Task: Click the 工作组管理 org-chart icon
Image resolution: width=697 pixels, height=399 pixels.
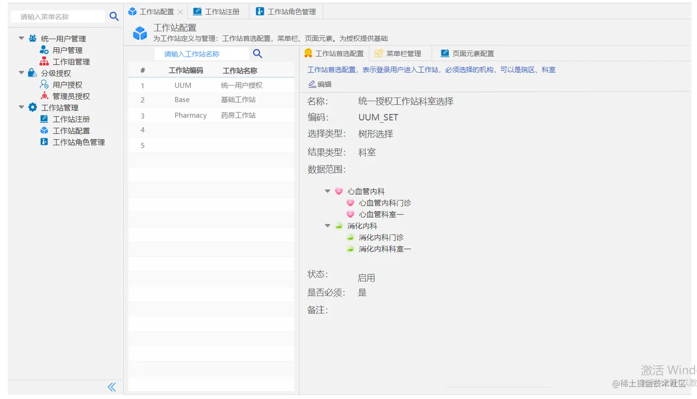Action: [44, 61]
